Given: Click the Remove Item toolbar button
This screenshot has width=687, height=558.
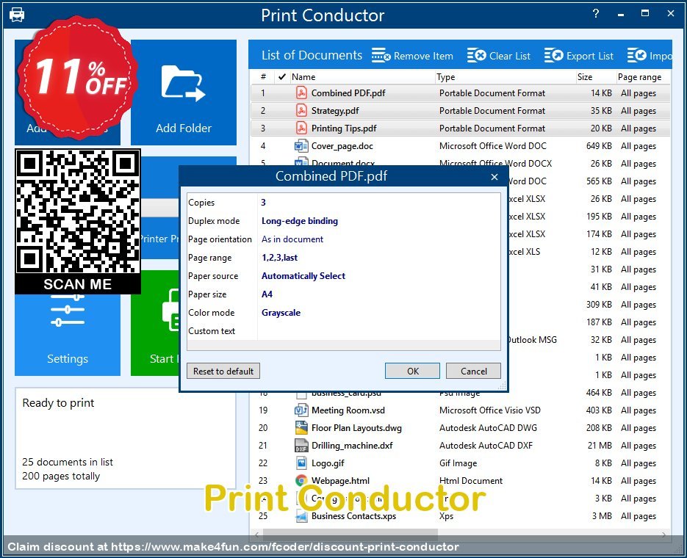Looking at the screenshot, I should click(412, 56).
